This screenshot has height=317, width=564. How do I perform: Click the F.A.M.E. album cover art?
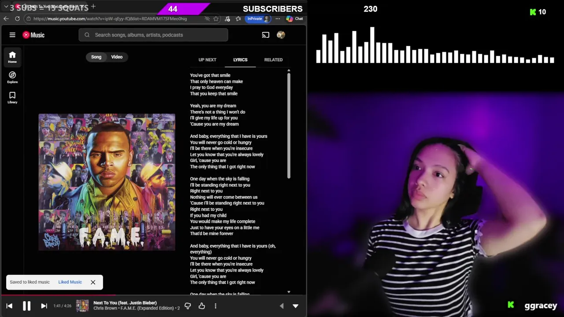coord(107,182)
